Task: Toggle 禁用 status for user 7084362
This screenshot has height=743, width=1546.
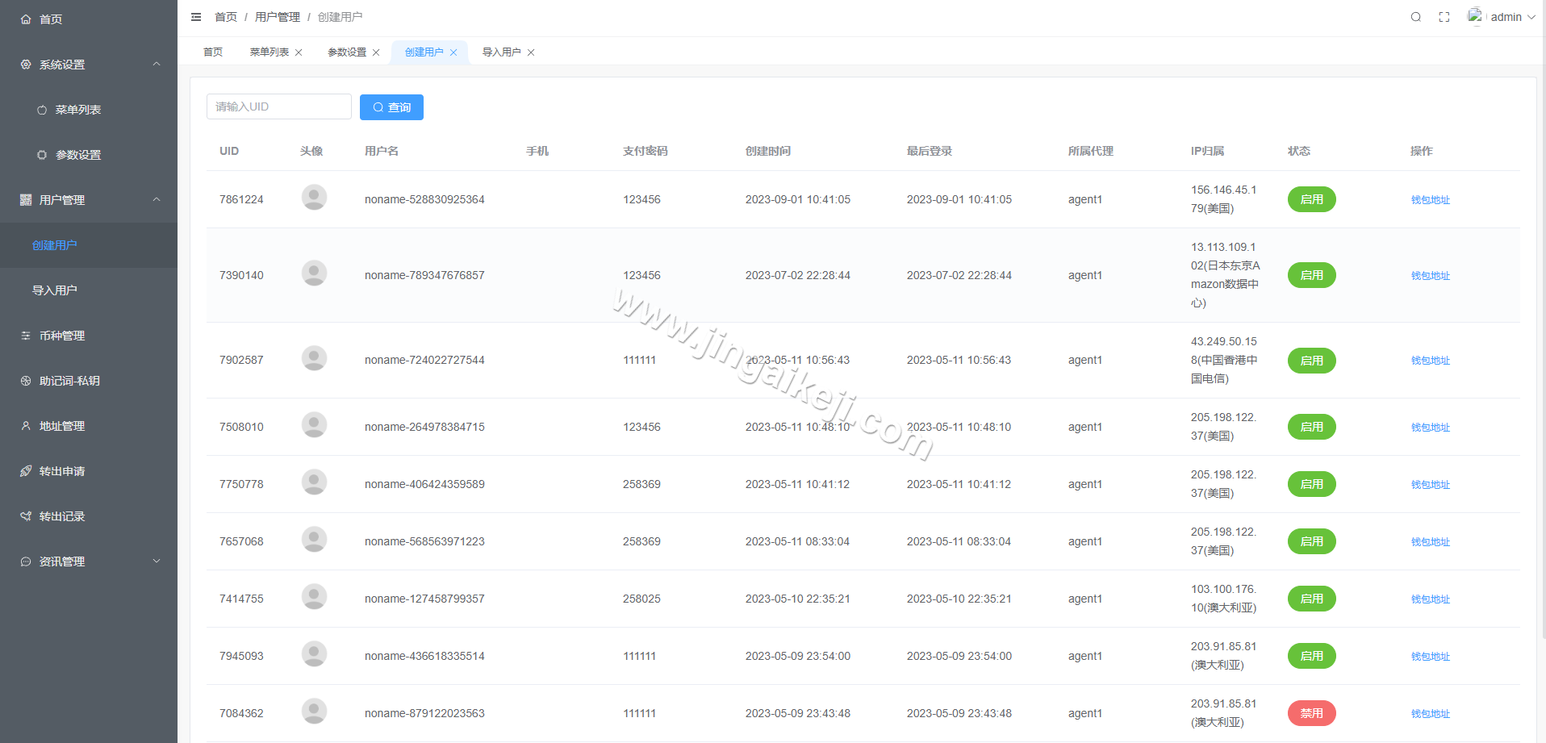Action: click(1311, 713)
